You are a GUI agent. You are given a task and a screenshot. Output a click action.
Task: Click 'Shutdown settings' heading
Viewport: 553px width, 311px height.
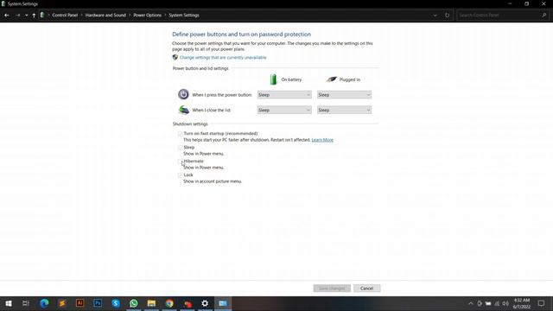(x=190, y=124)
